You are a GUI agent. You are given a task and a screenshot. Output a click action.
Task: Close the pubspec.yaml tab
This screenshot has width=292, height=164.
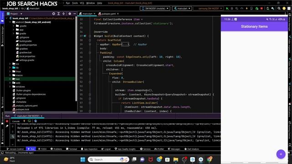[118, 14]
